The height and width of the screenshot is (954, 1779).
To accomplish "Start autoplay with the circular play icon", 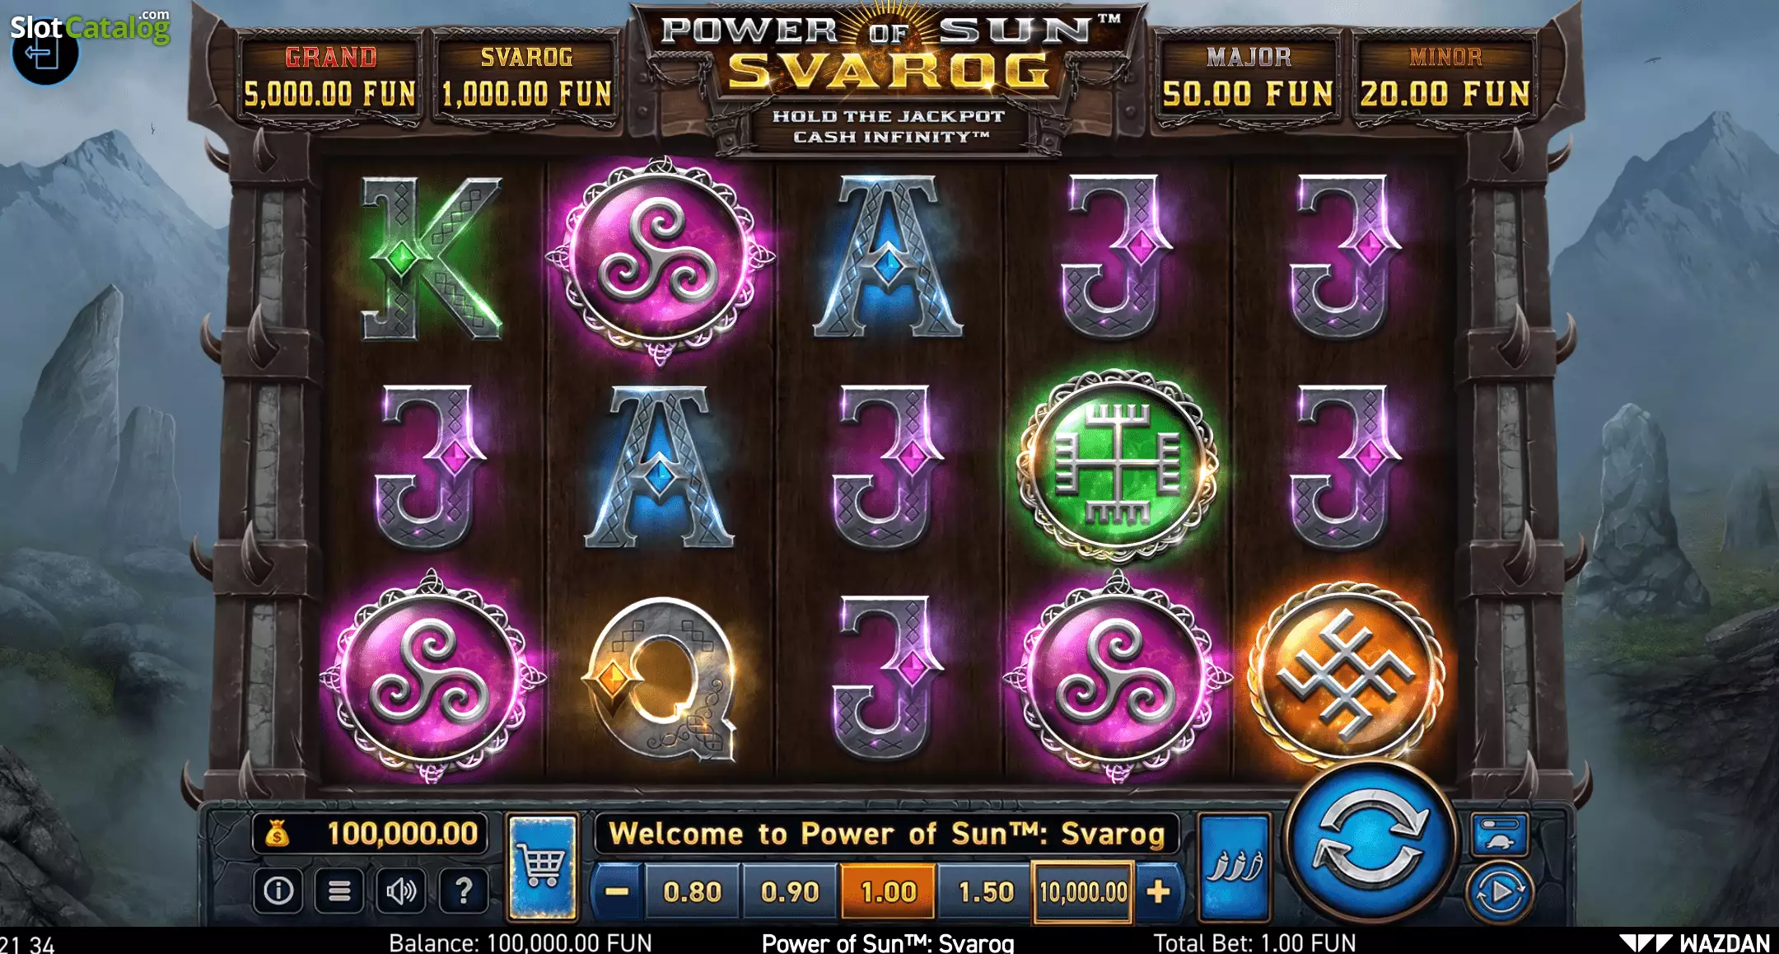I will click(x=1500, y=892).
